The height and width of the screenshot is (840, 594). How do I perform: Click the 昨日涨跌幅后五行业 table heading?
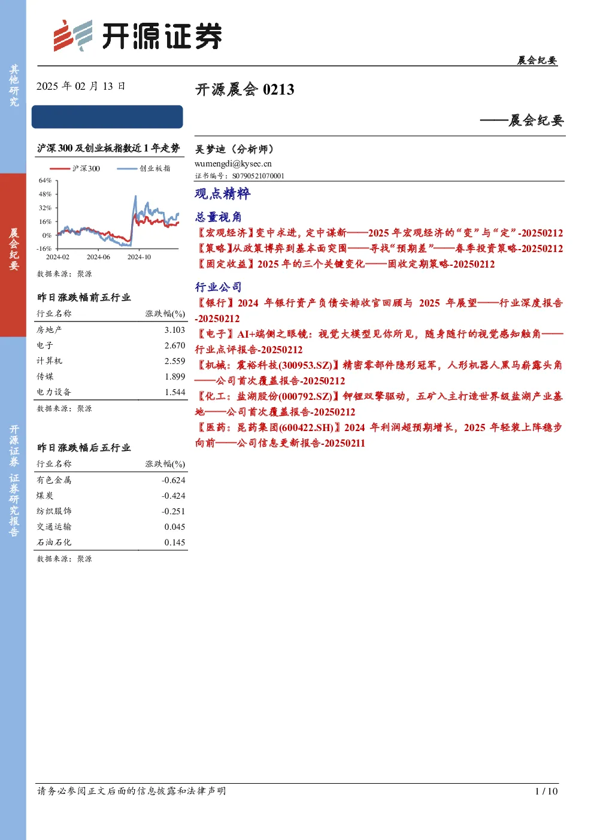coord(84,448)
